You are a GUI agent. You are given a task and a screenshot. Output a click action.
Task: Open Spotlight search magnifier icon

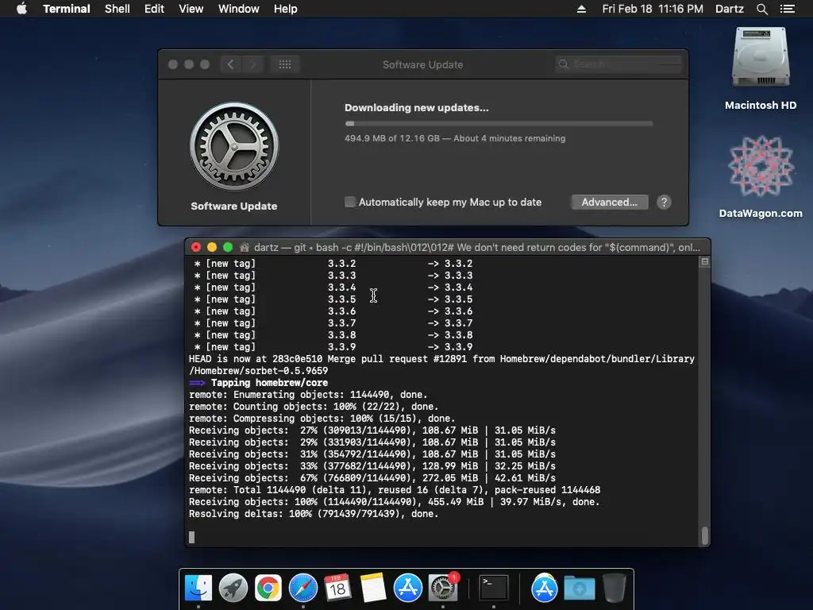click(761, 9)
